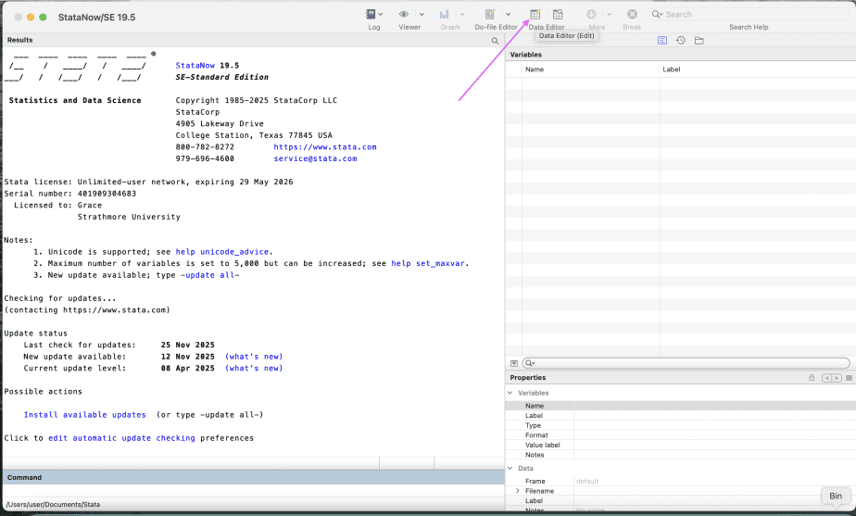856x516 pixels.
Task: Click the update all link
Action: point(209,275)
